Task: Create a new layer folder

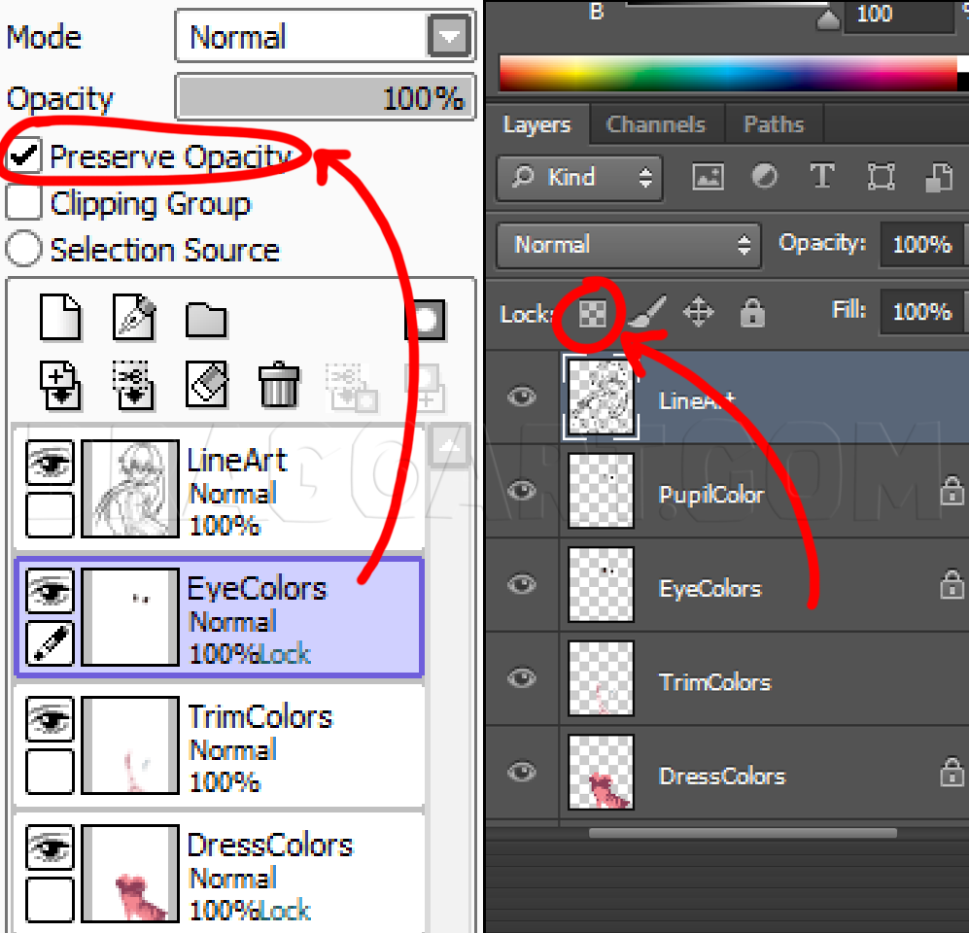Action: click(205, 319)
